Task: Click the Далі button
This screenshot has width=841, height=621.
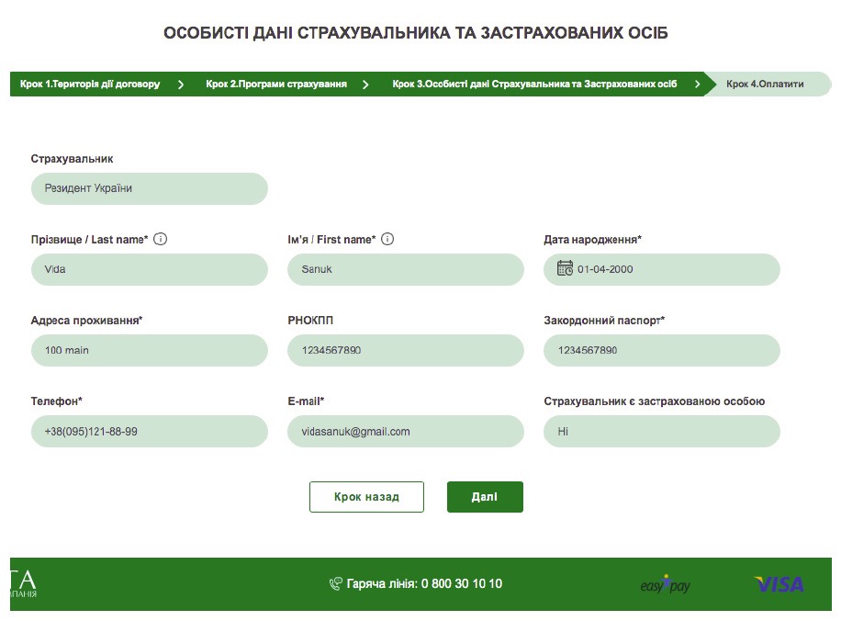Action: pos(485,497)
